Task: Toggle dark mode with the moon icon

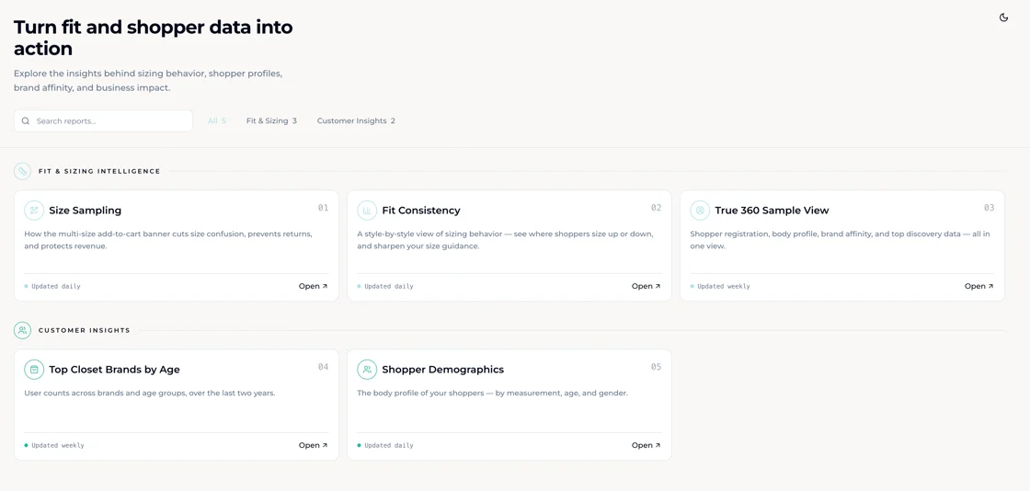Action: [x=1003, y=17]
